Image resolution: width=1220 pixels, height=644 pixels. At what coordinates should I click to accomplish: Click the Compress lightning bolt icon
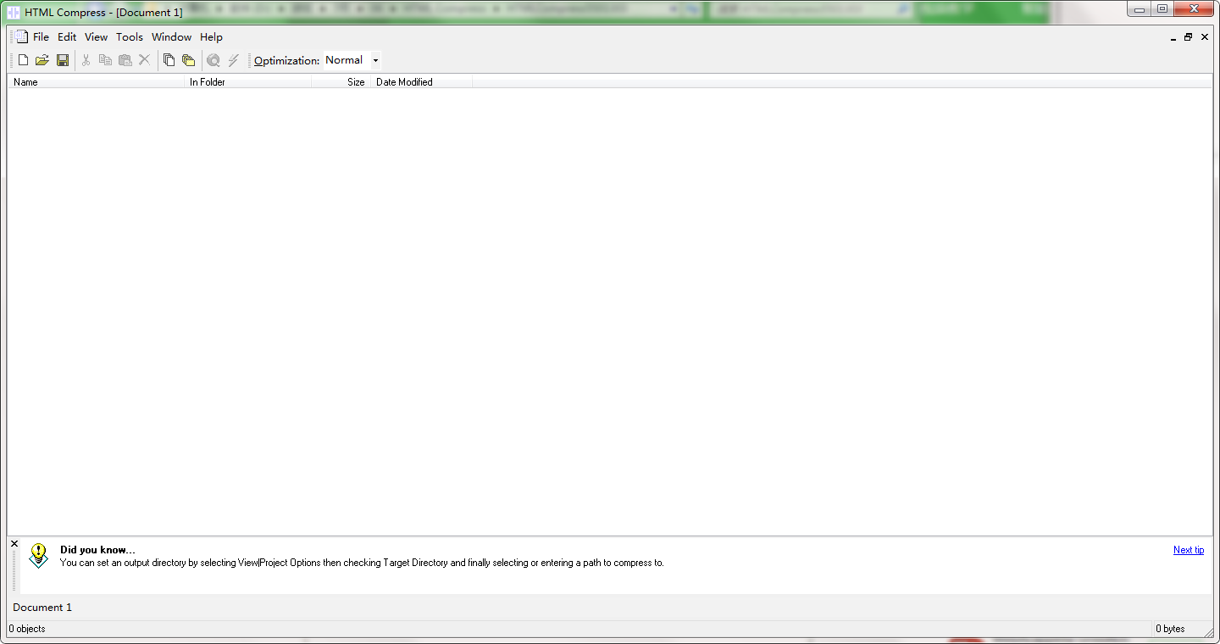(x=234, y=60)
